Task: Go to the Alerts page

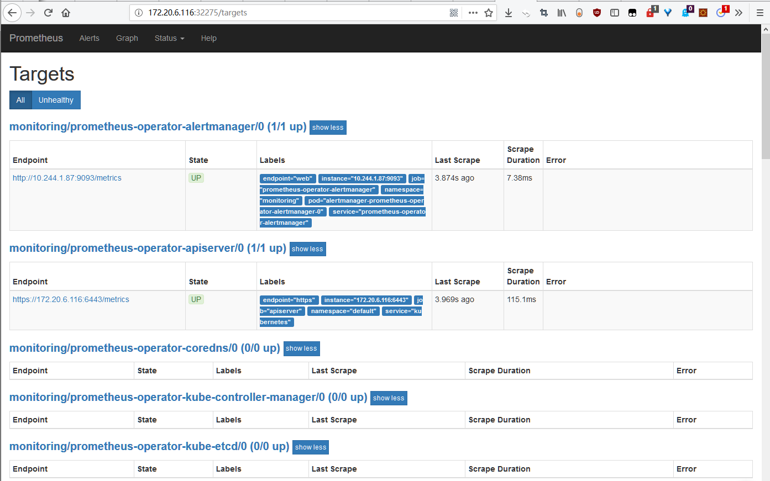Action: click(x=89, y=38)
